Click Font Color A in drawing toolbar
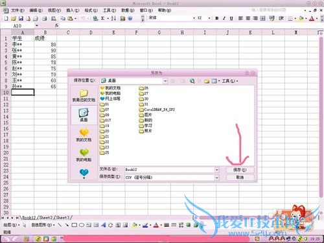This screenshot has width=324, height=243. click(x=156, y=225)
